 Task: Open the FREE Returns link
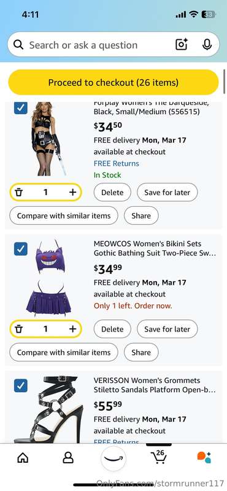click(116, 163)
